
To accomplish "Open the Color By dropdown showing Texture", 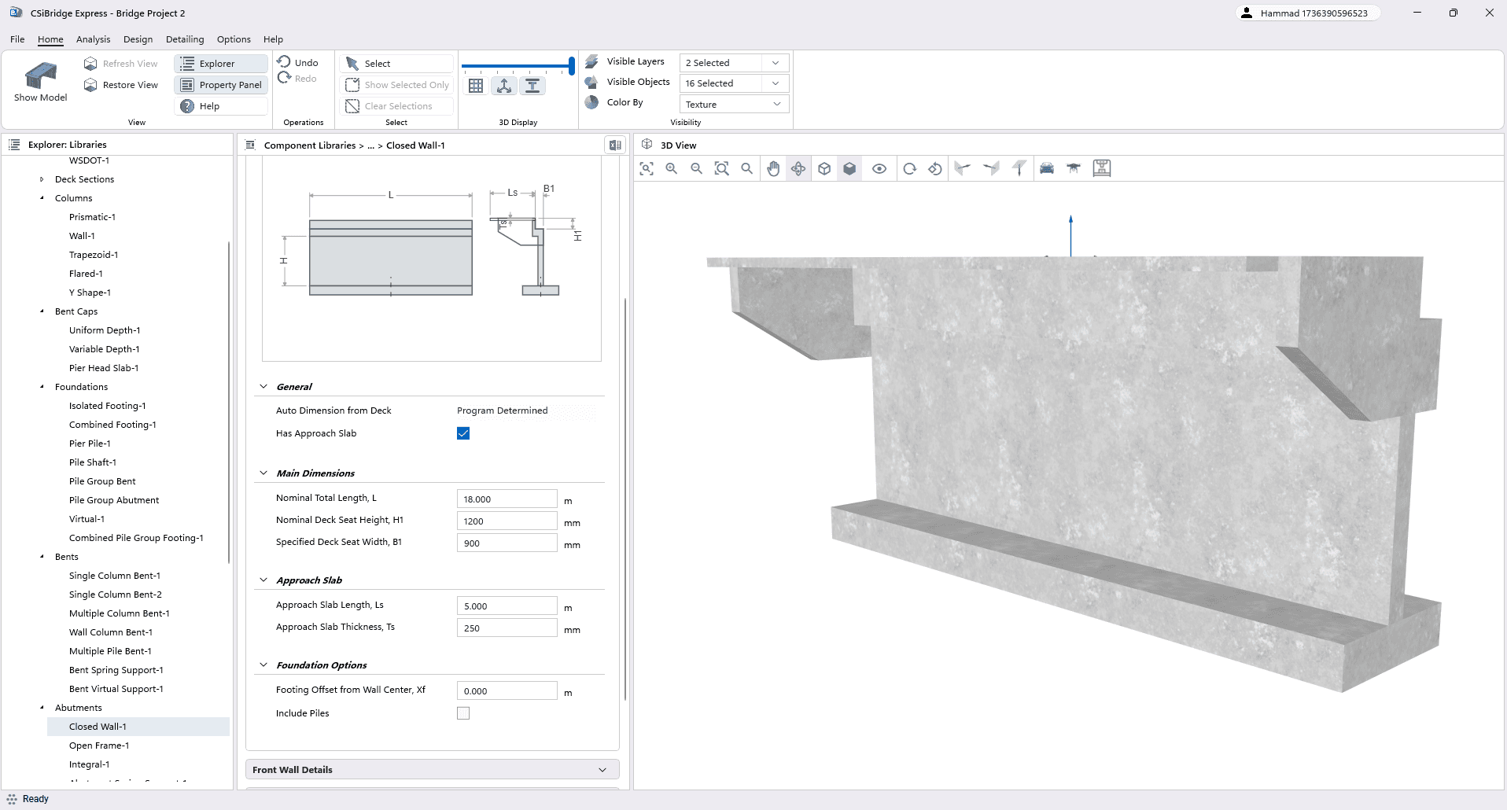I will tap(732, 103).
